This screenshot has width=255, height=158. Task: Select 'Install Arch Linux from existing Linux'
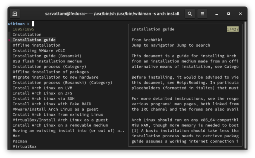click(x=58, y=115)
